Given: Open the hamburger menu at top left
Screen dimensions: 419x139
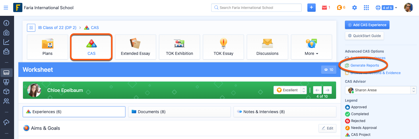Looking at the screenshot, I should 6,8.
